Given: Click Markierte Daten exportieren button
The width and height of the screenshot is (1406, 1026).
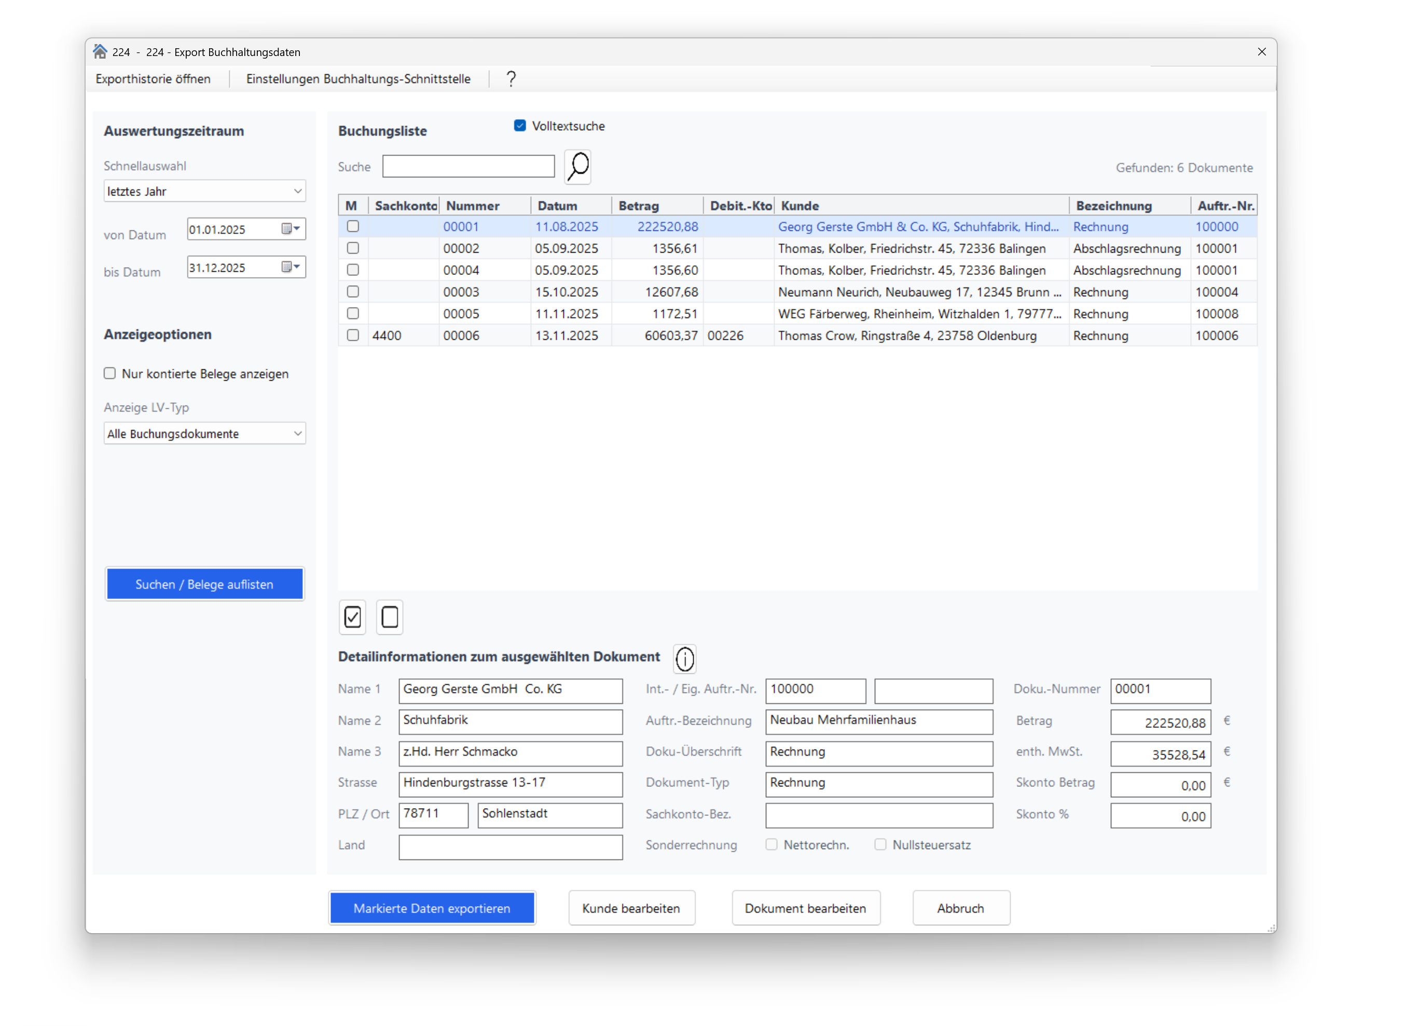Looking at the screenshot, I should [432, 908].
